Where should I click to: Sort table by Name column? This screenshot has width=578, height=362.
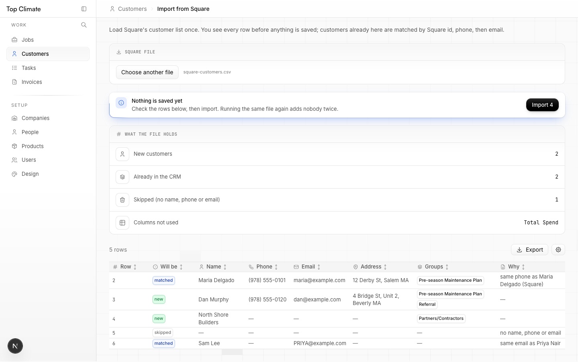pos(213,267)
